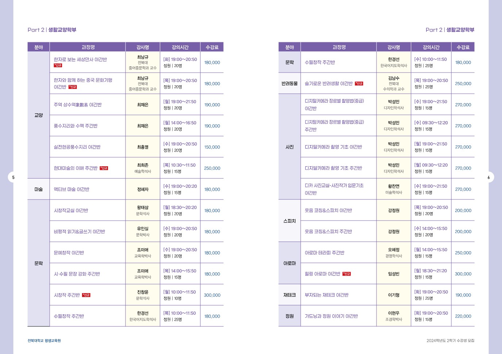Image resolution: width=502 pixels, height=354 pixels.
Task: Click the 신규 badge beside 슬기로운 반려생활 야간반
Action: (x=359, y=84)
